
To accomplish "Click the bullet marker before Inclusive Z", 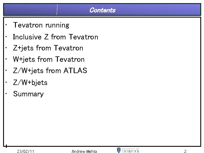I will click(x=6, y=37).
